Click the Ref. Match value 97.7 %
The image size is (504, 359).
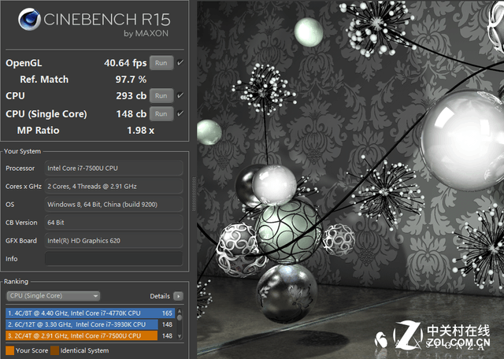point(131,80)
